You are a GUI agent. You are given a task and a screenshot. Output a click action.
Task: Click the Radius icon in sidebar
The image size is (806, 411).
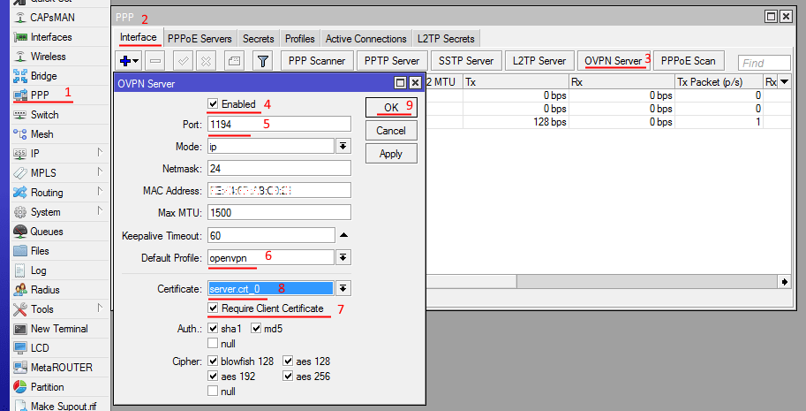click(20, 290)
